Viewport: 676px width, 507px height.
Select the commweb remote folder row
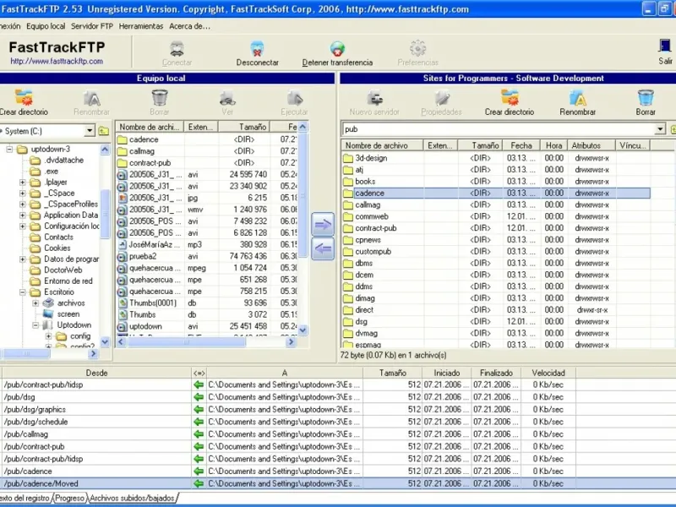496,216
